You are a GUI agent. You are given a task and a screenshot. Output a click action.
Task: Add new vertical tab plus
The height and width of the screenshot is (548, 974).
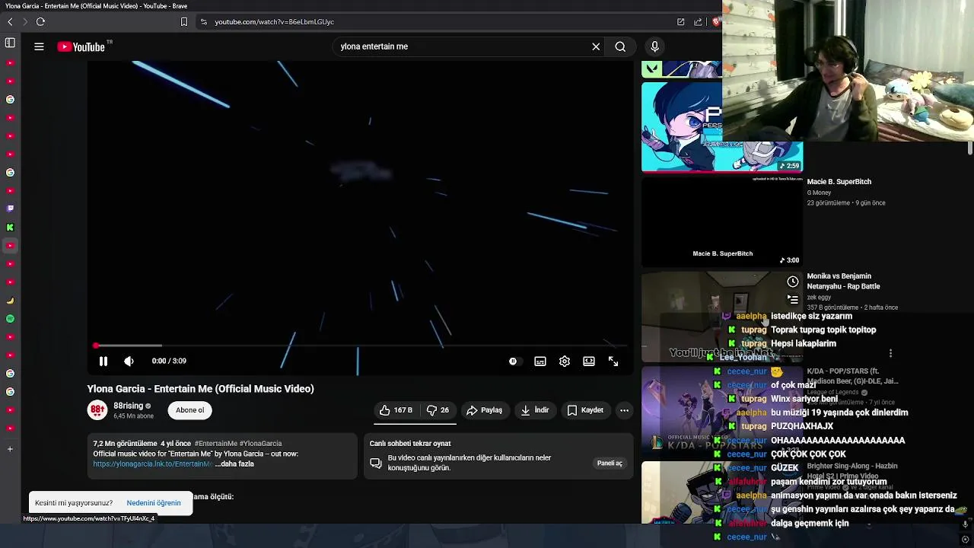(x=10, y=449)
